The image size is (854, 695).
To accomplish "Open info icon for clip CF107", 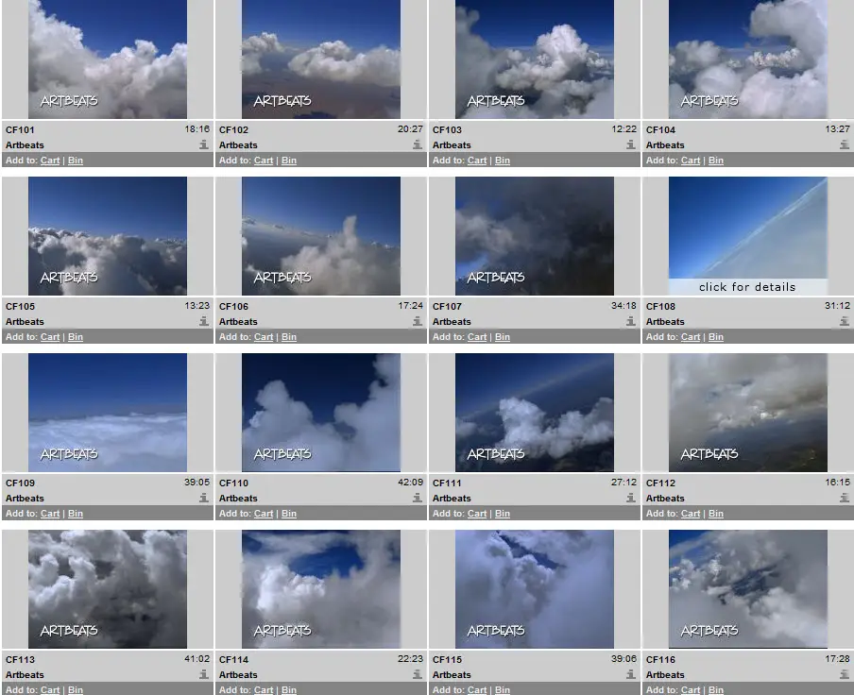I will (631, 321).
